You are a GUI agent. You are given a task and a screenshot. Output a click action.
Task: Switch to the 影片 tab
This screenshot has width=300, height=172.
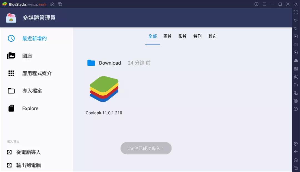click(182, 36)
